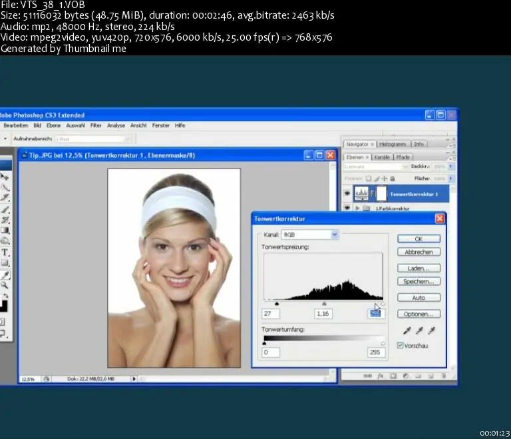Switch to the Kanäle tab

(x=382, y=157)
